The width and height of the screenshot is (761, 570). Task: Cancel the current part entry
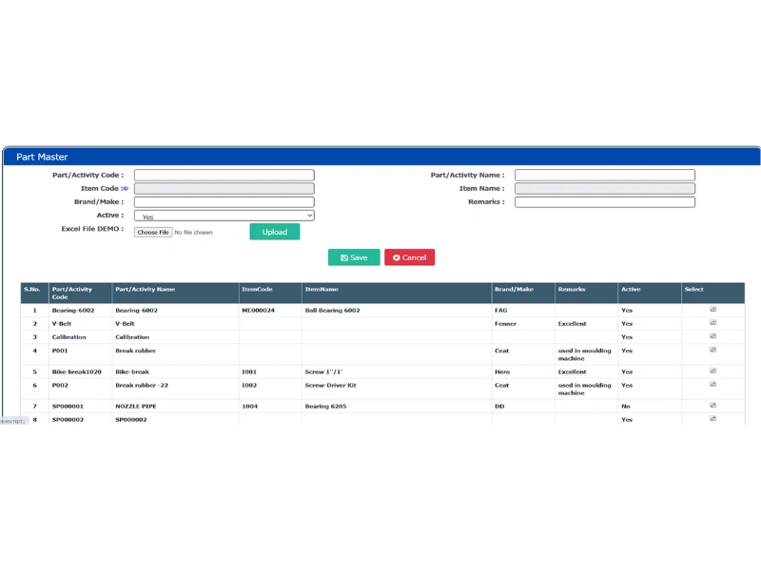409,256
